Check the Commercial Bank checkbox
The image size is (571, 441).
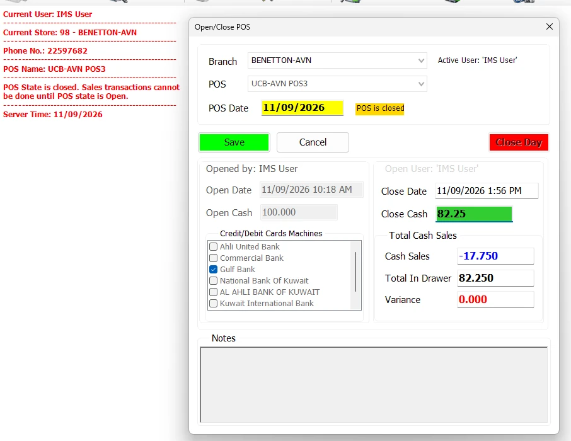[214, 258]
